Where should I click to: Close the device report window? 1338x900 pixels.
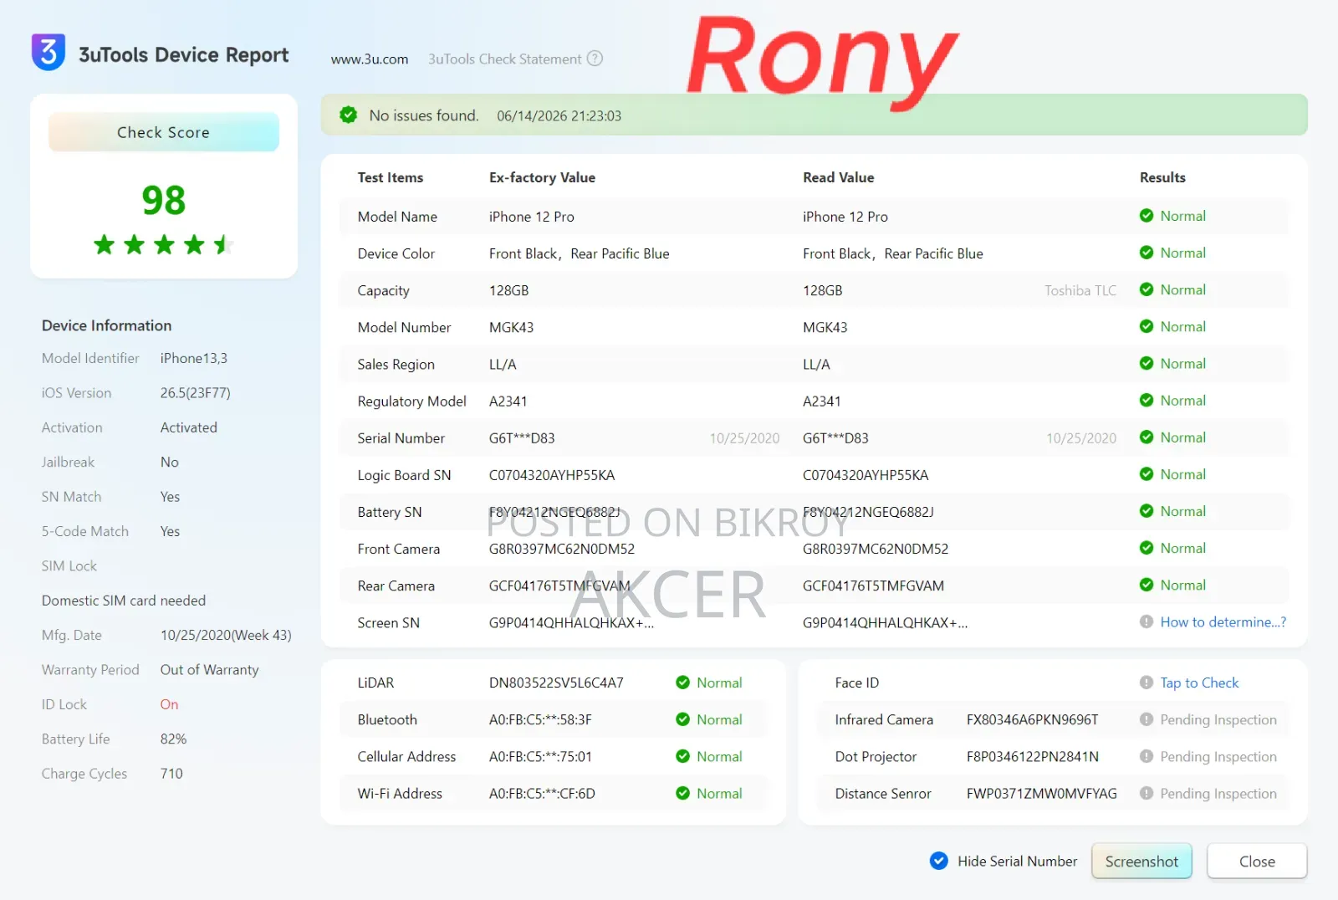1257,861
